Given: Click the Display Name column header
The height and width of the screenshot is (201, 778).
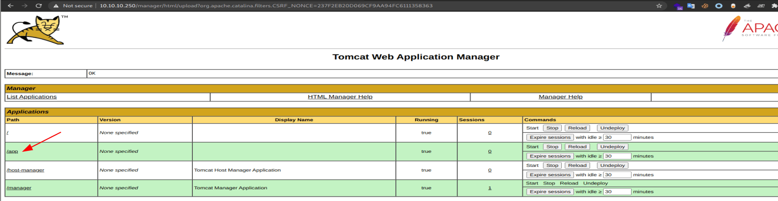Looking at the screenshot, I should click(x=294, y=120).
